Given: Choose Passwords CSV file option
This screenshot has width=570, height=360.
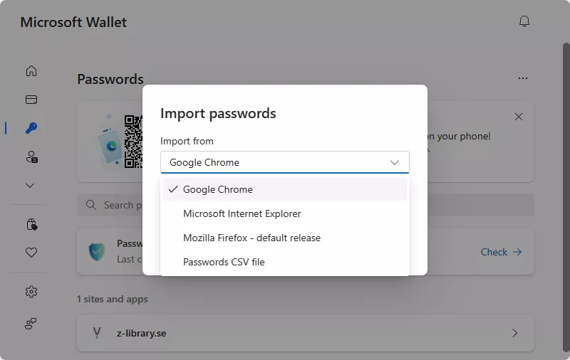Looking at the screenshot, I should coord(284,262).
